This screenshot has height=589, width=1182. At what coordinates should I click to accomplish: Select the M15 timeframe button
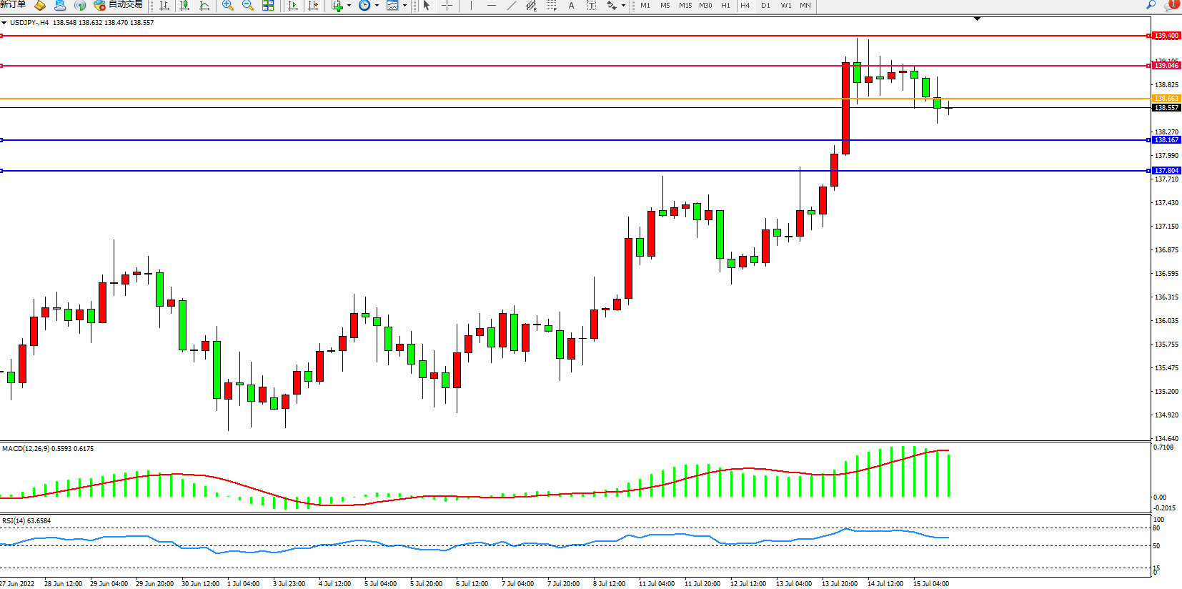click(685, 6)
